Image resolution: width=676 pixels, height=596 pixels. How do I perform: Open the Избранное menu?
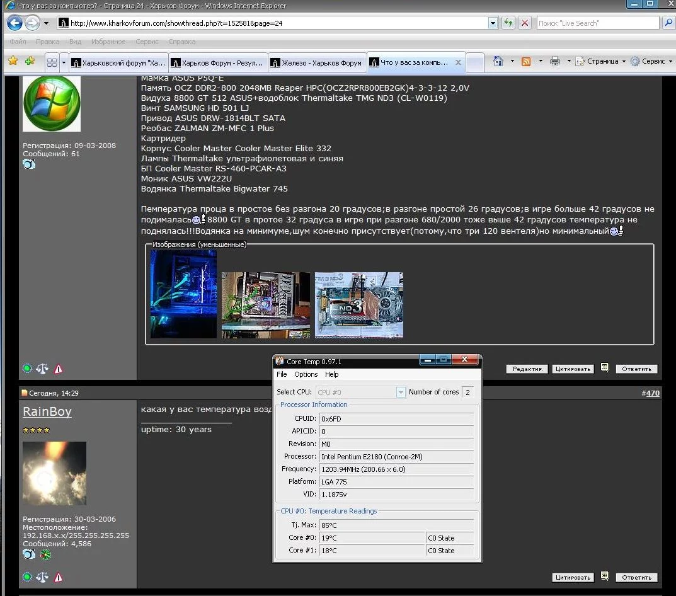point(108,42)
